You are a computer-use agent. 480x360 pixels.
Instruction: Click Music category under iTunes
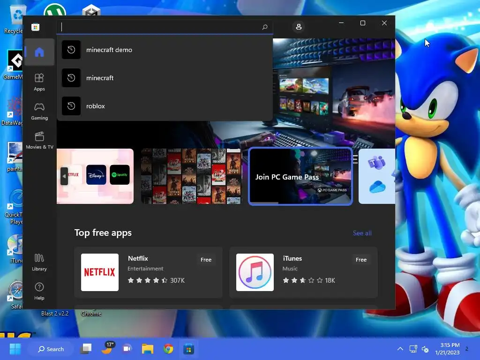290,269
